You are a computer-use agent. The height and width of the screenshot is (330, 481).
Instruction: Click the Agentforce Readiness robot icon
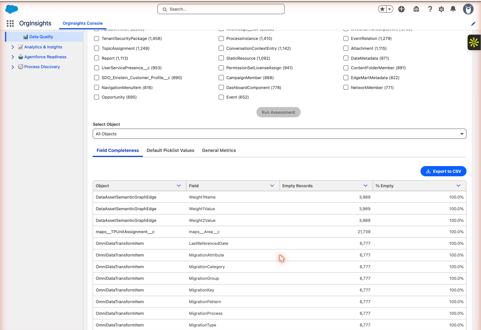[21, 57]
